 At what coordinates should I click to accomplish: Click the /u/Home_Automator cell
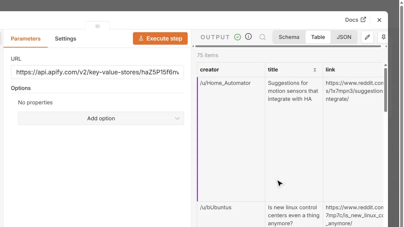tap(231, 139)
